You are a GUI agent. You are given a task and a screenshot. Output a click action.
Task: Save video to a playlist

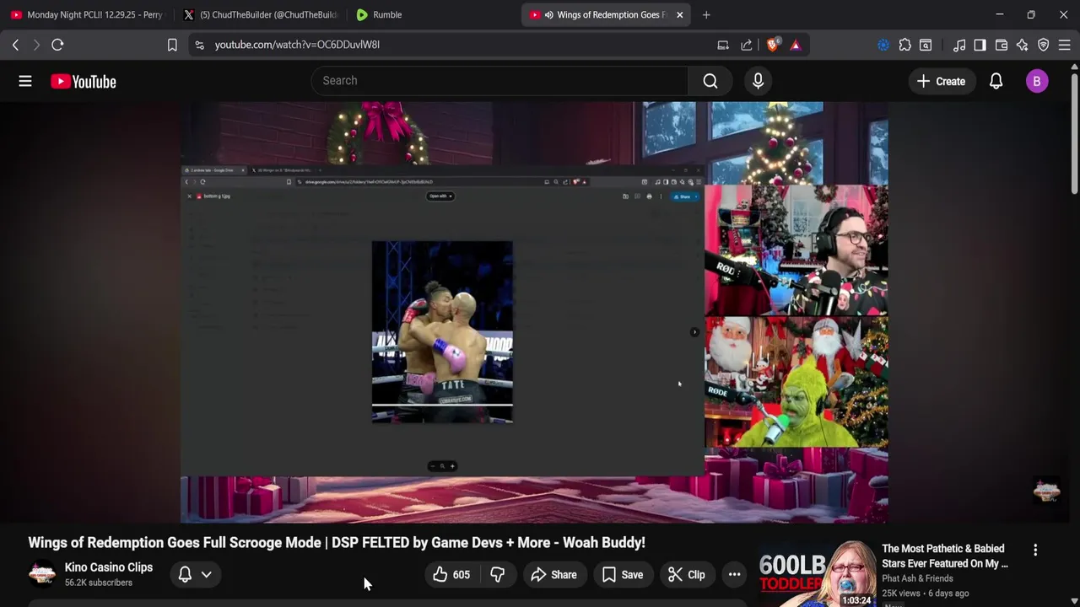click(x=623, y=575)
